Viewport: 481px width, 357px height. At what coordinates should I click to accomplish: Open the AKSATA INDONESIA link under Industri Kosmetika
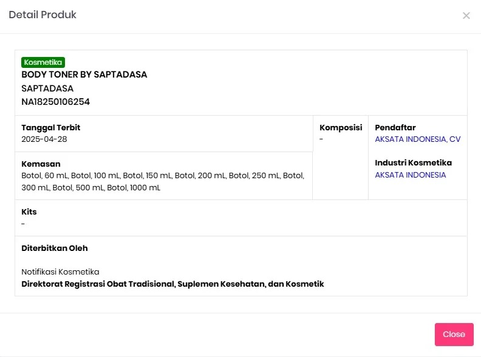410,175
